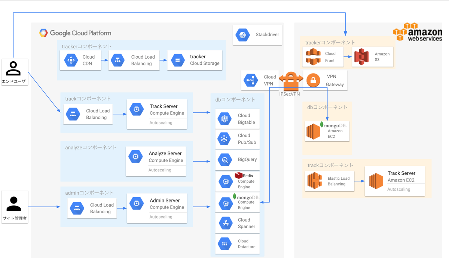
Task: Click the Cloud CDN label text
Action: click(89, 60)
